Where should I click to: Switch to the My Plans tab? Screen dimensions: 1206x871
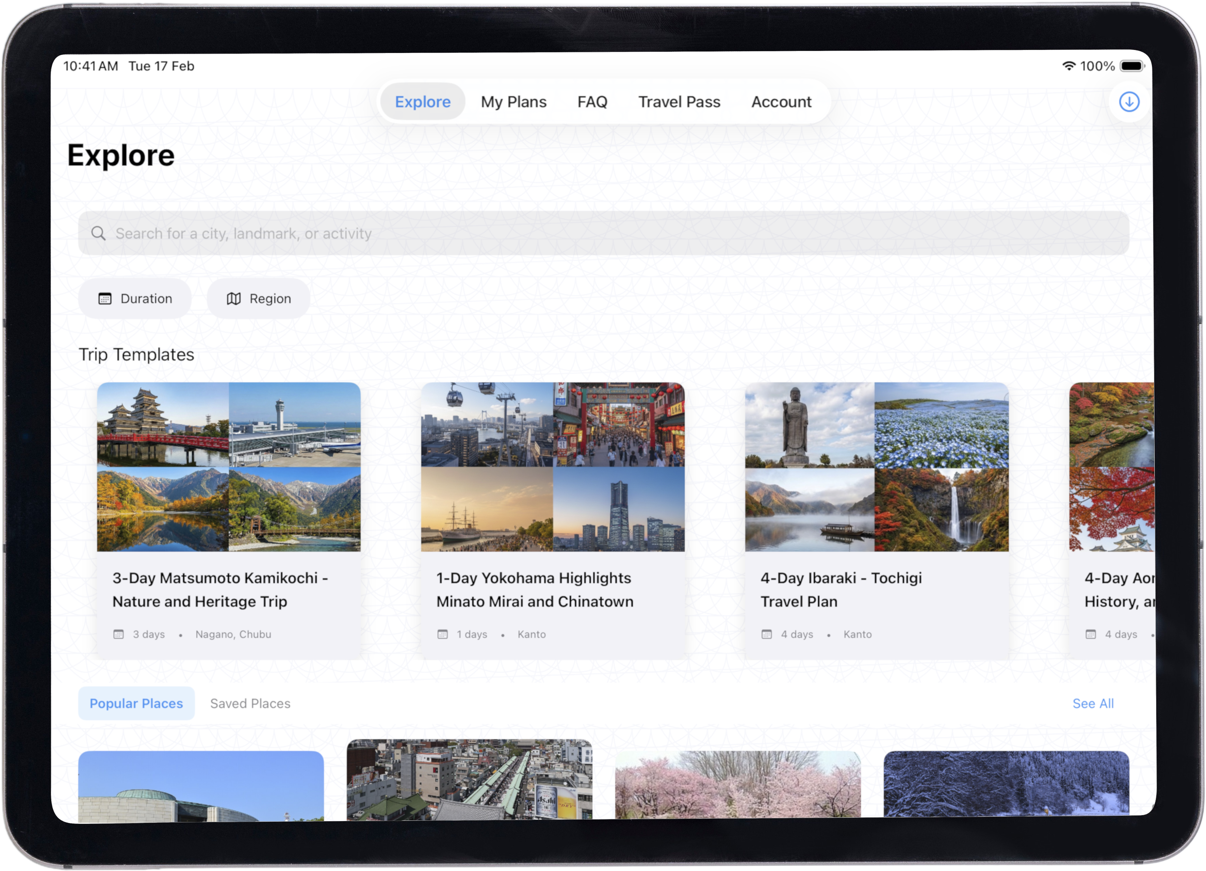[513, 101]
